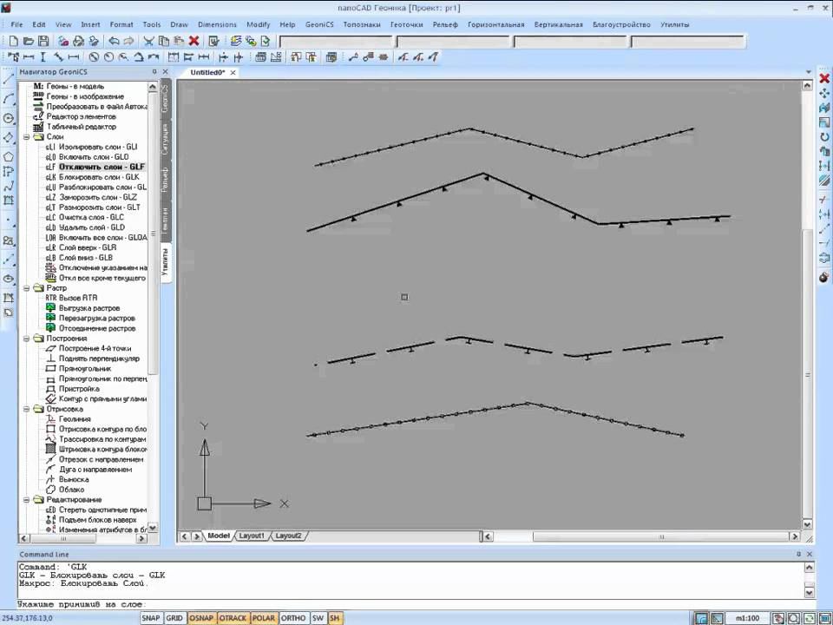Viewport: 833px width, 625px height.
Task: Click the Undo arrow icon
Action: [x=114, y=41]
